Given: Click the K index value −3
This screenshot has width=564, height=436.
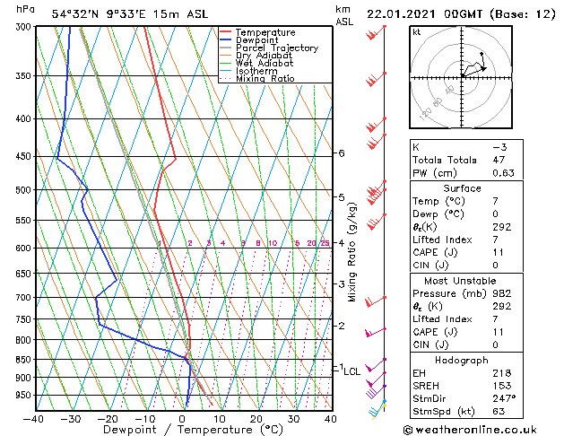Looking at the screenshot, I should 500,147.
